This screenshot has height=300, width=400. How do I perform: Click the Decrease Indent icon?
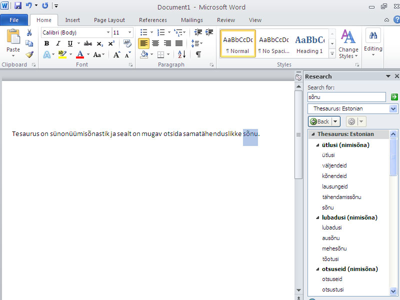tap(198, 32)
